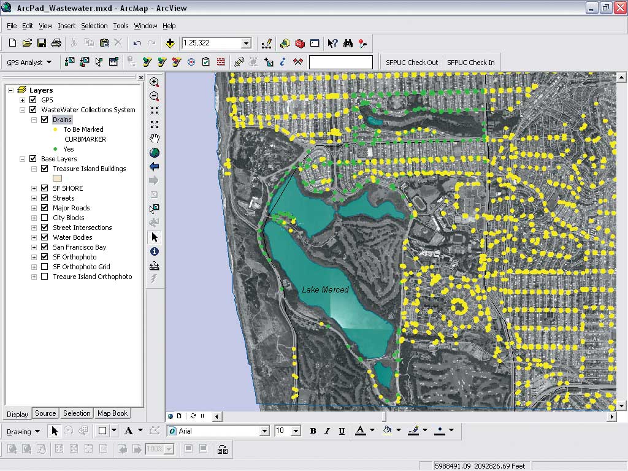628x471 pixels.
Task: Click the Find binoculars icon
Action: point(348,43)
